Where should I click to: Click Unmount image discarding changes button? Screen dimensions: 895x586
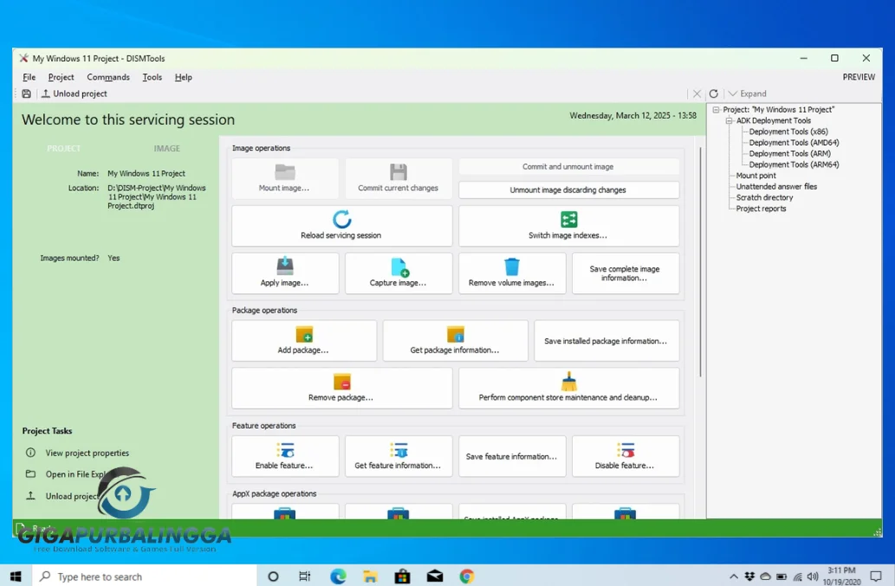(568, 190)
